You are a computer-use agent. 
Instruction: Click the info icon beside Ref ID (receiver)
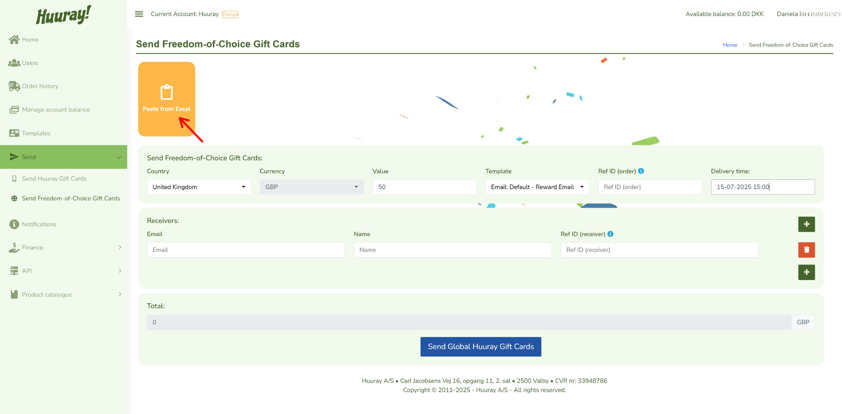[611, 234]
